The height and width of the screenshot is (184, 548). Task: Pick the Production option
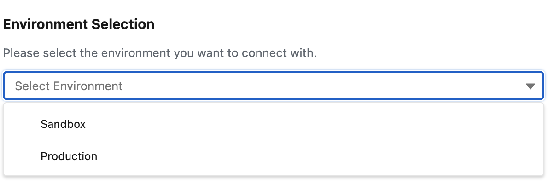coord(69,156)
